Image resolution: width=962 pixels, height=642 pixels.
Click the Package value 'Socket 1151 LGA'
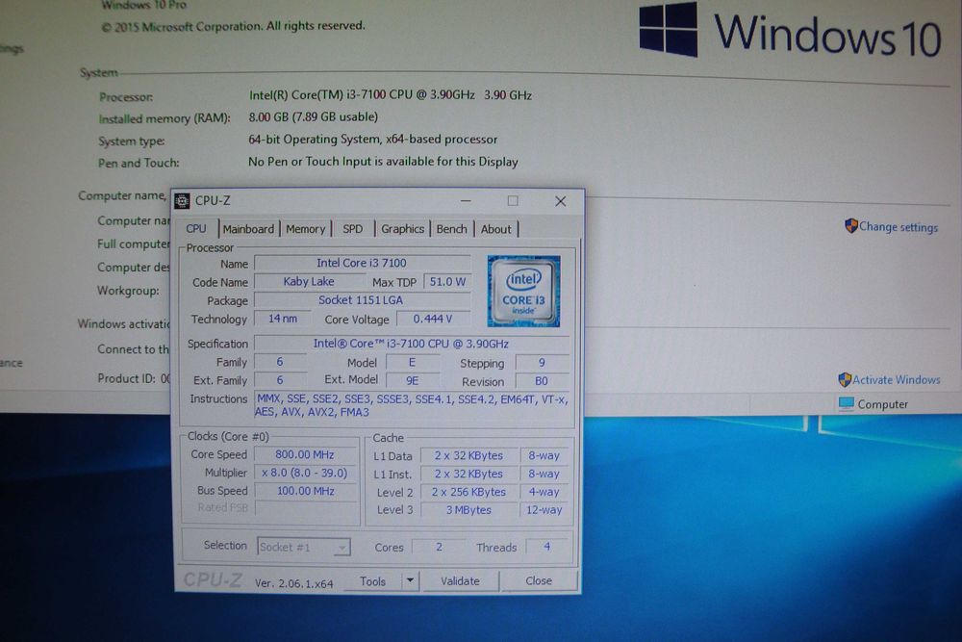coord(362,300)
